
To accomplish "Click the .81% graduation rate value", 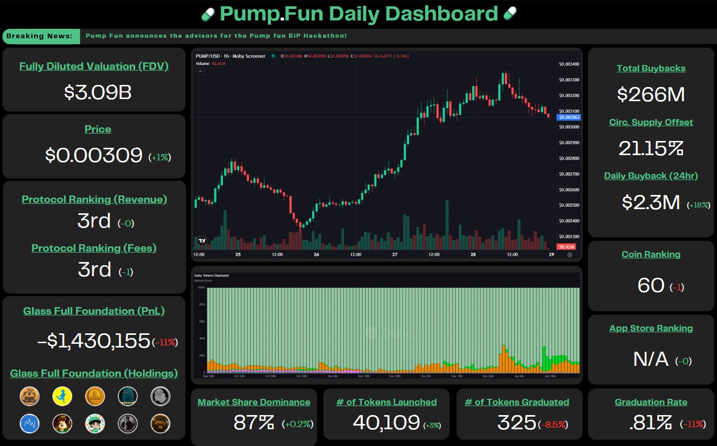I will click(x=651, y=422).
